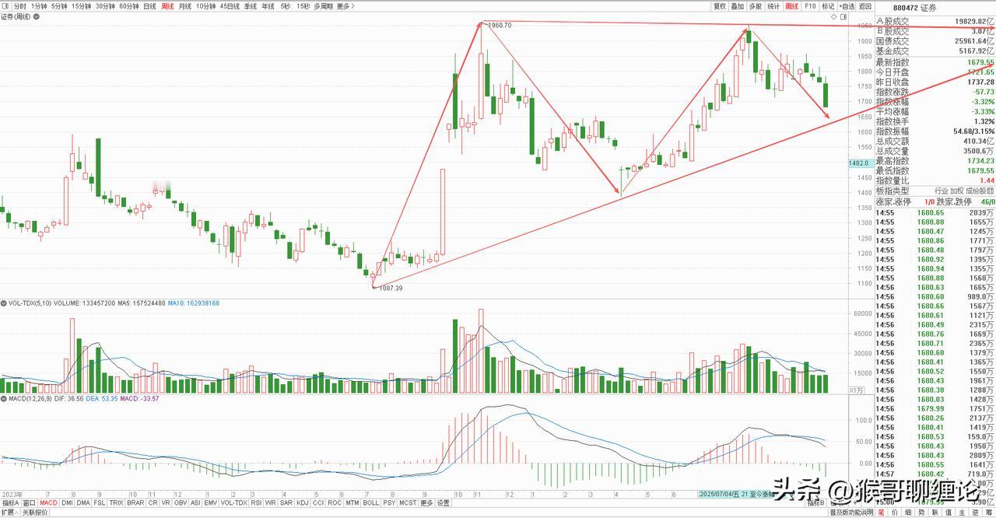Open the 窗口 window menu
This screenshot has height=518, width=996.
tap(29, 502)
